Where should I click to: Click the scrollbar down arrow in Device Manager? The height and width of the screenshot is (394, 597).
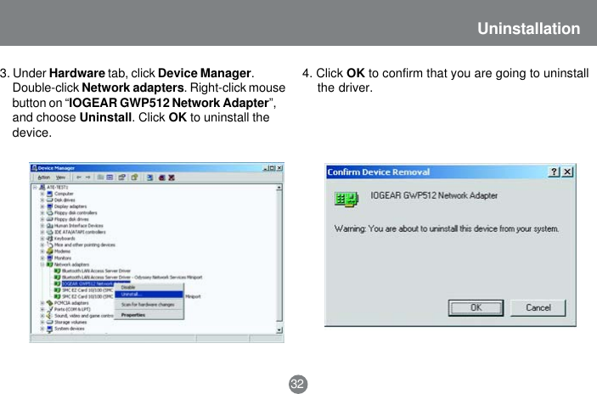(279, 330)
